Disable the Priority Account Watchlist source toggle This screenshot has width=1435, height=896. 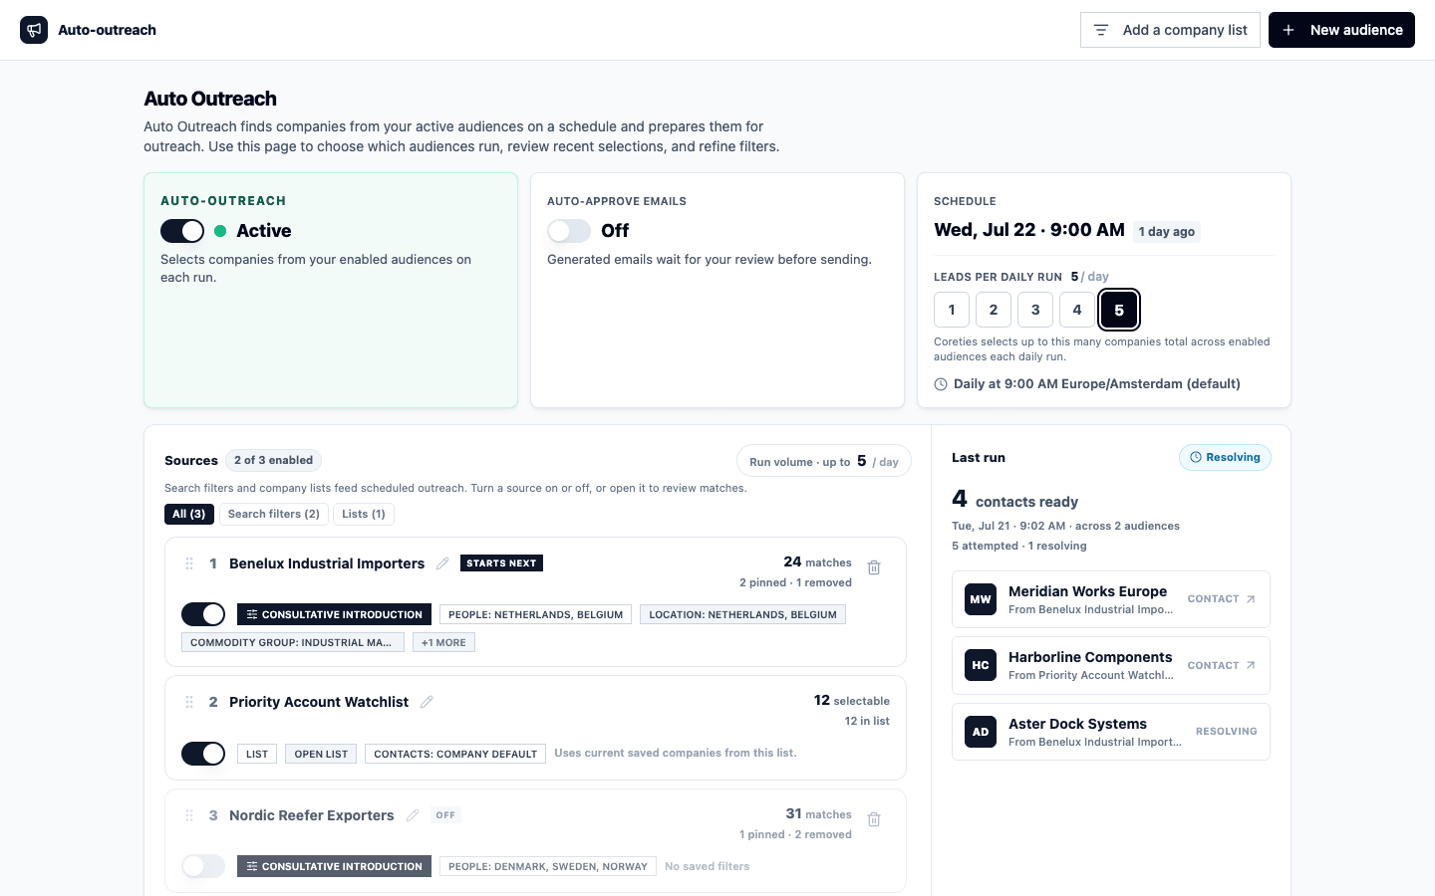click(x=203, y=754)
